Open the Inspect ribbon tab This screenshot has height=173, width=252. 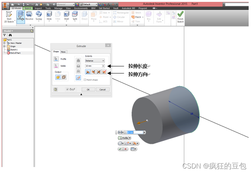(38, 8)
